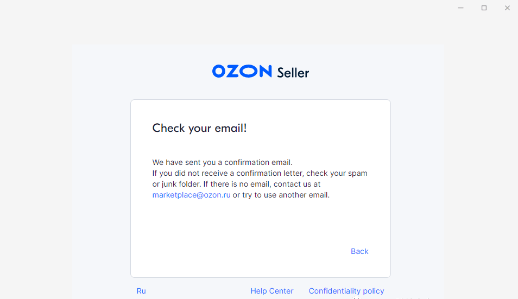This screenshot has width=518, height=299.
Task: Click the blue OZON logo
Action: pyautogui.click(x=242, y=71)
